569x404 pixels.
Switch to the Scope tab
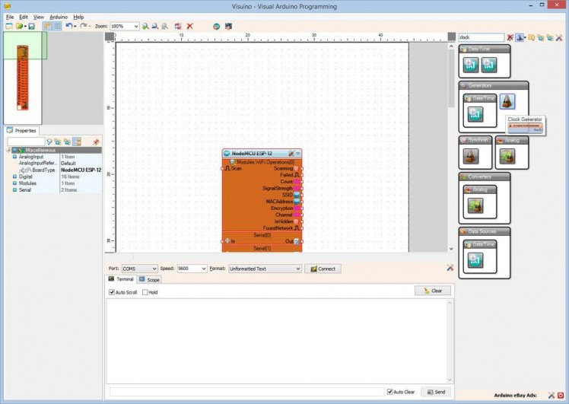pos(150,280)
